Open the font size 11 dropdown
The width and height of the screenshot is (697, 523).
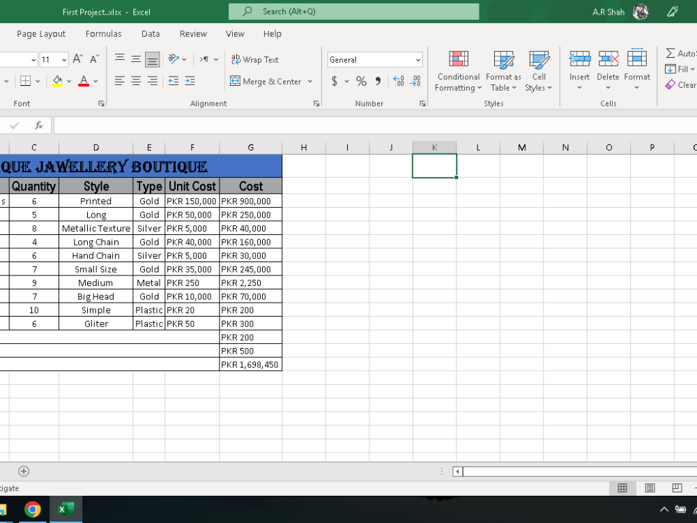click(64, 59)
